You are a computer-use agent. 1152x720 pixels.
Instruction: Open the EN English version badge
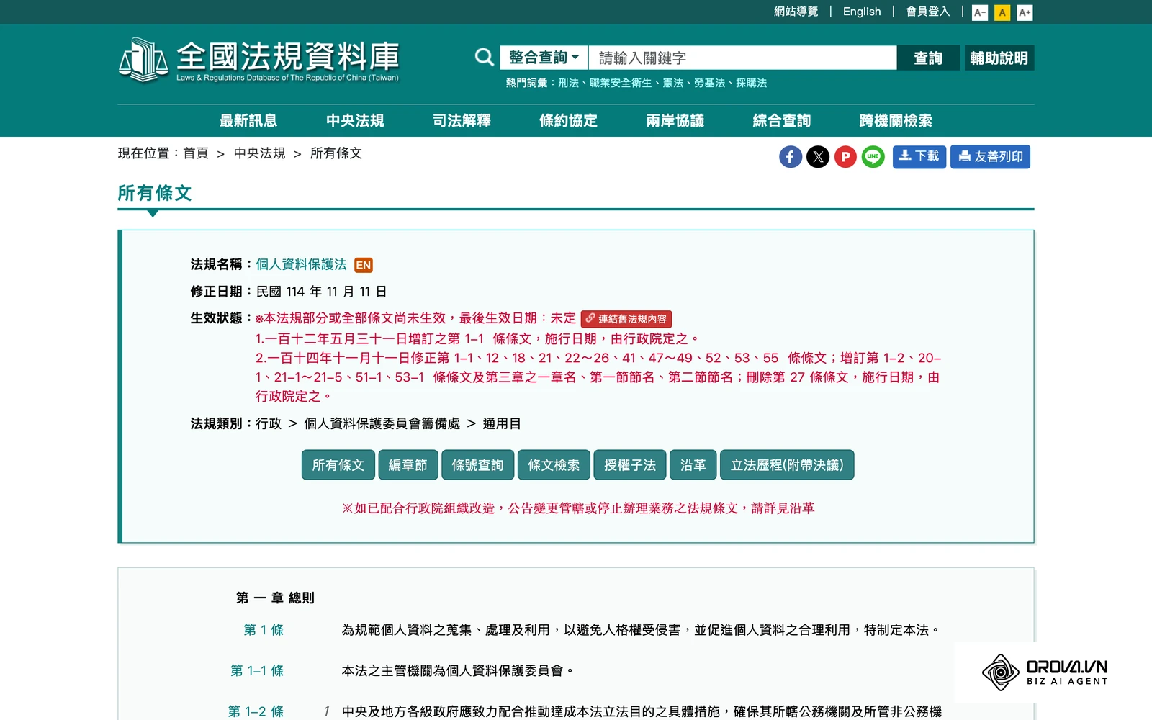click(x=364, y=265)
